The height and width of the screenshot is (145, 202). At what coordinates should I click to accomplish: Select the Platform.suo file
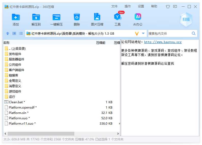point(62,118)
